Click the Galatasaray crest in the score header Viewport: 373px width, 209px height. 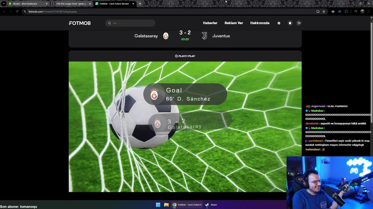click(166, 36)
